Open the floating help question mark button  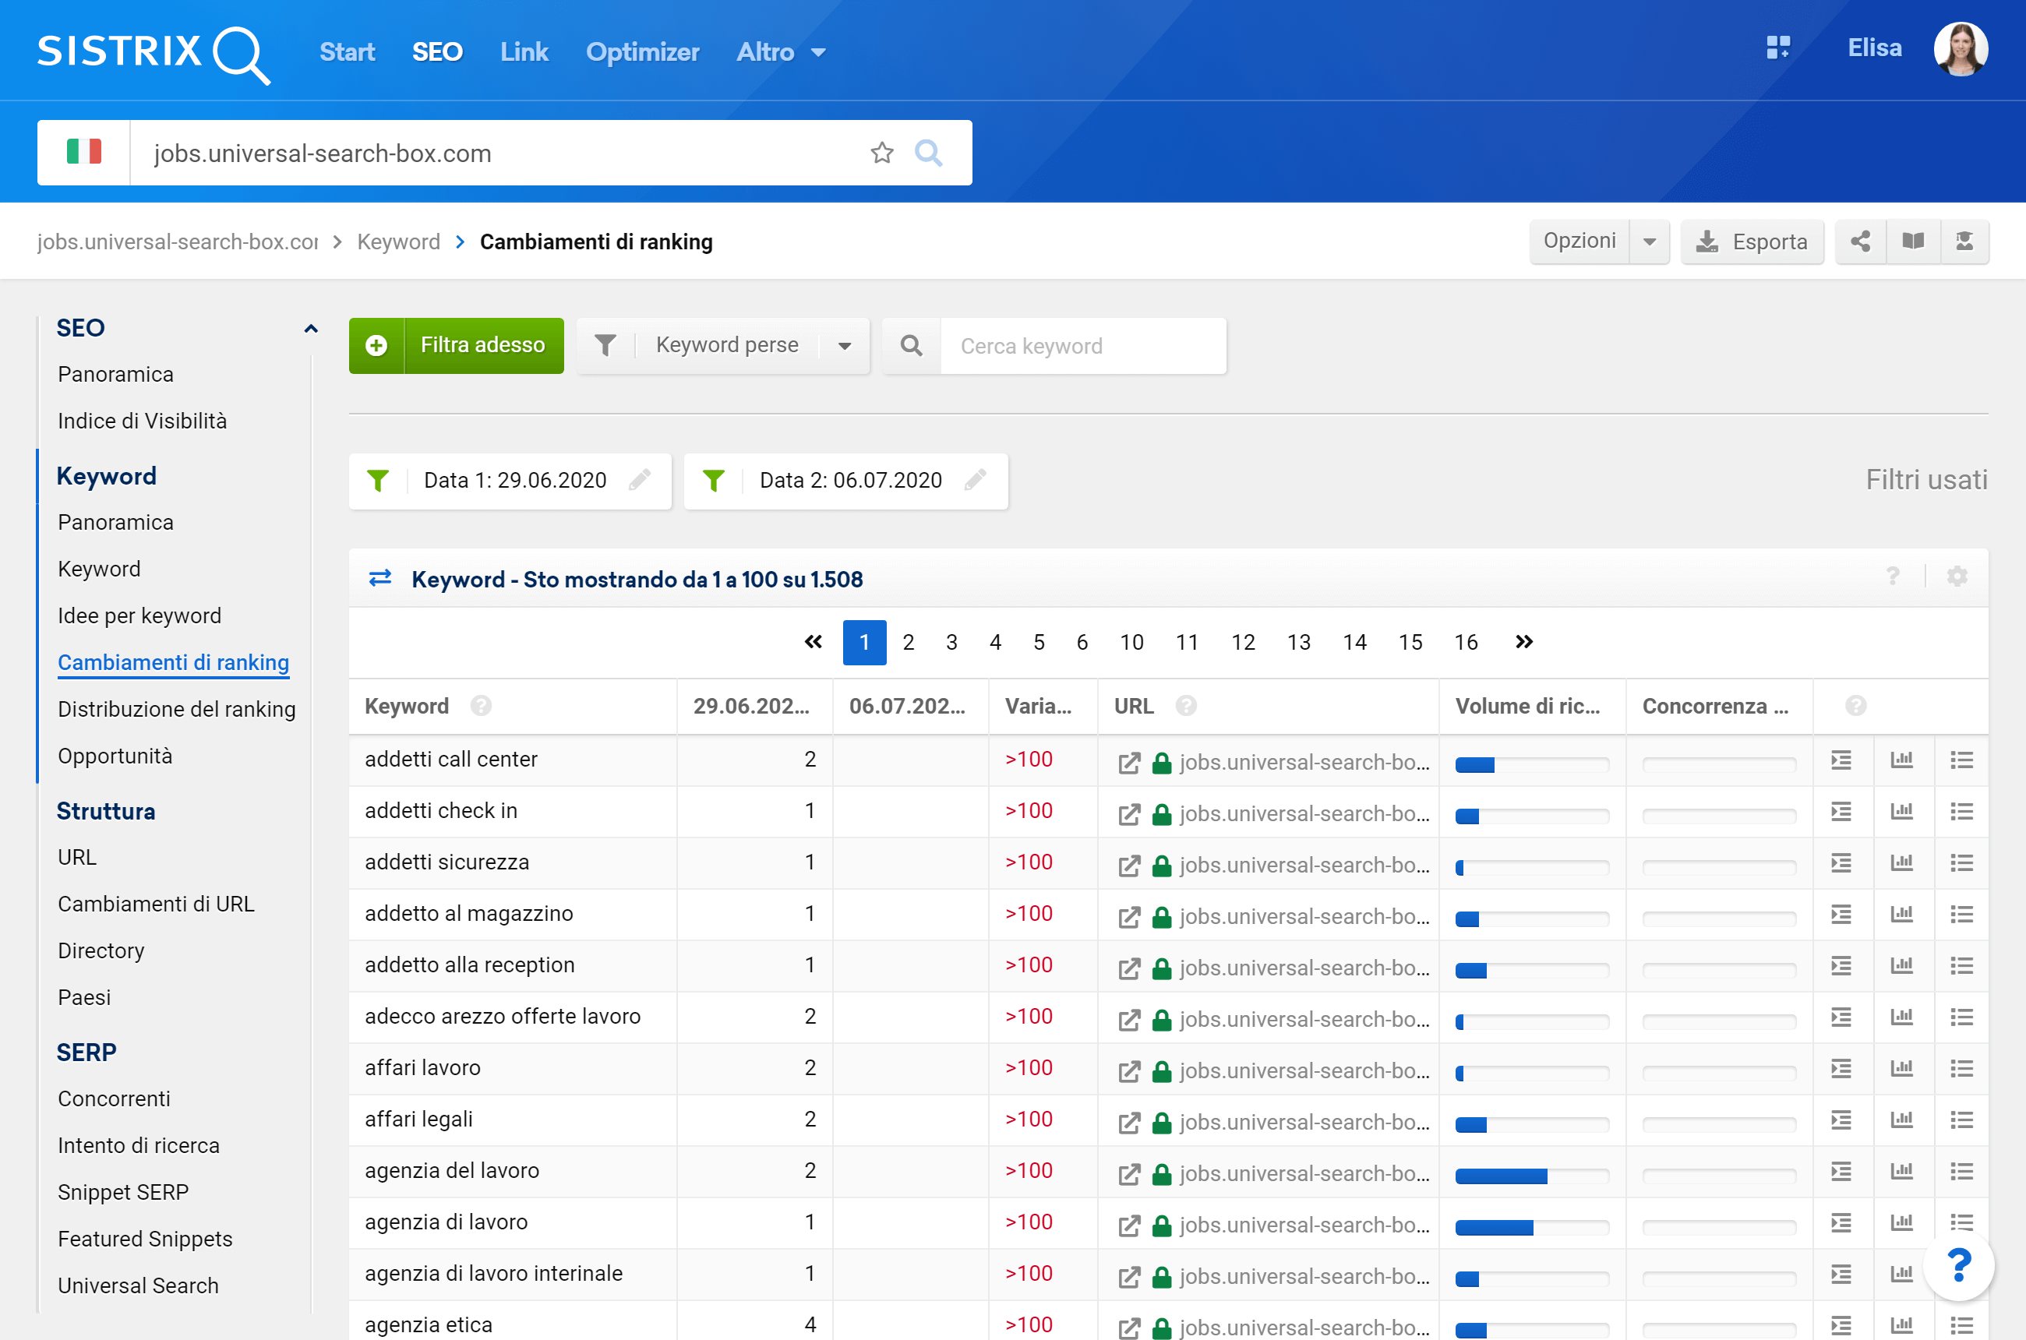click(x=1957, y=1264)
